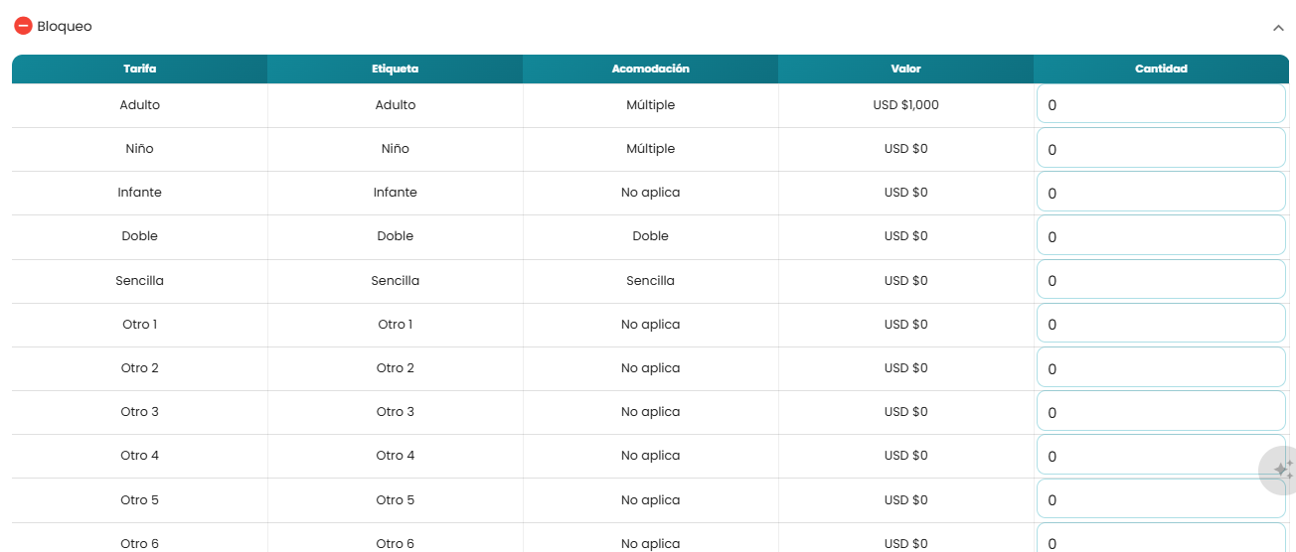Focus the Cantidad field for Adulto

(x=1161, y=104)
